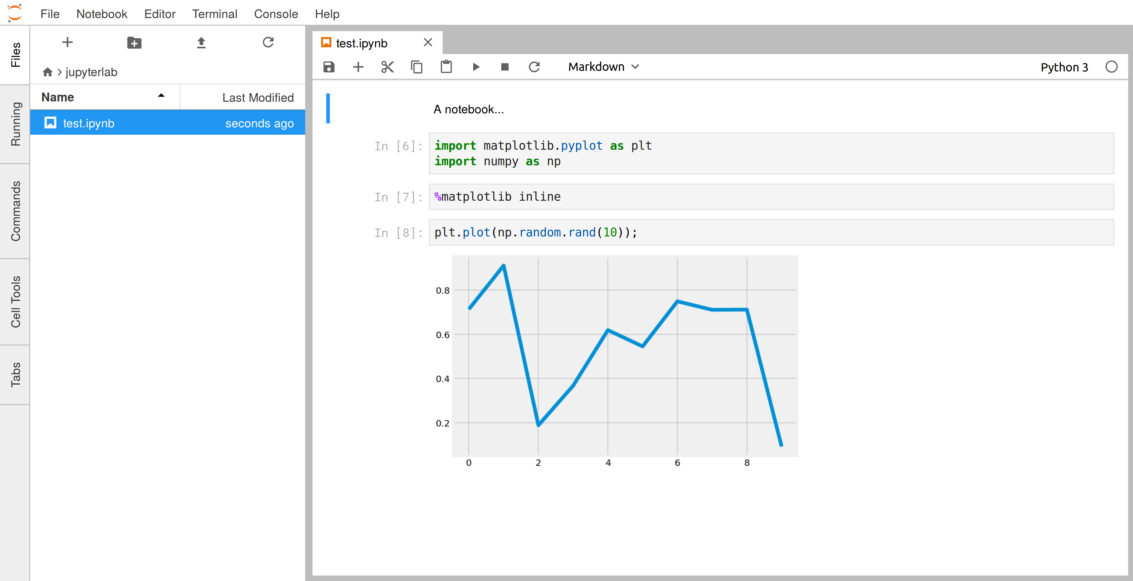This screenshot has height=581, width=1133.
Task: Insert a new cell below
Action: point(358,67)
